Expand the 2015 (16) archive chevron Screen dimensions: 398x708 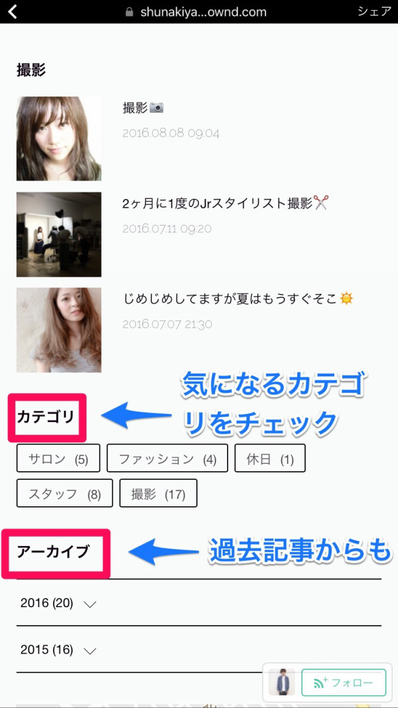coord(90,651)
